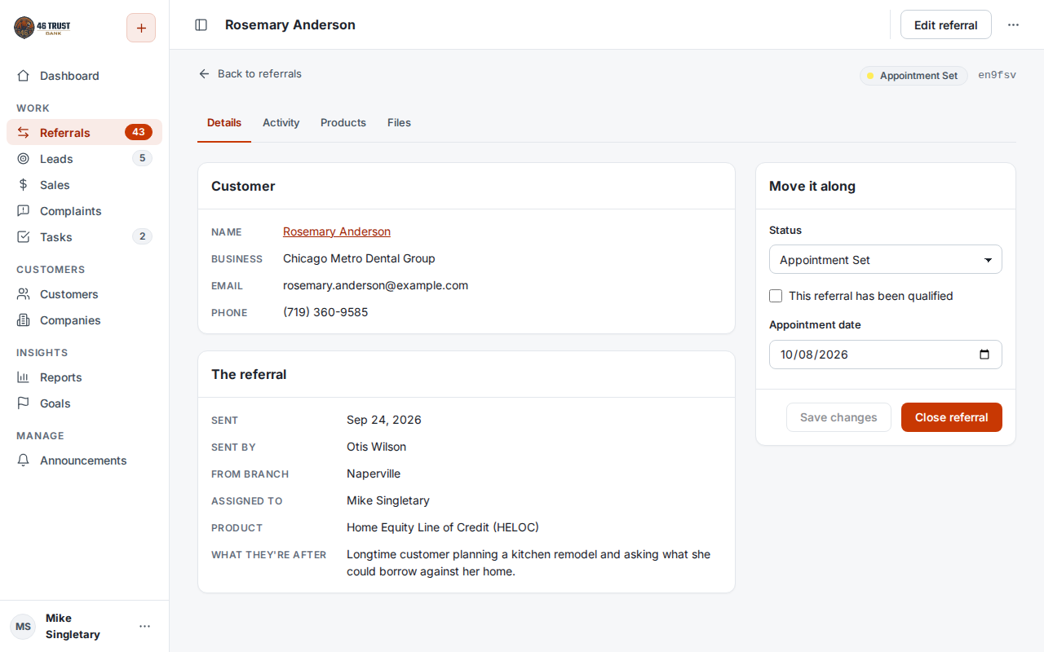Click the Leads target icon
This screenshot has width=1044, height=652.
24,159
